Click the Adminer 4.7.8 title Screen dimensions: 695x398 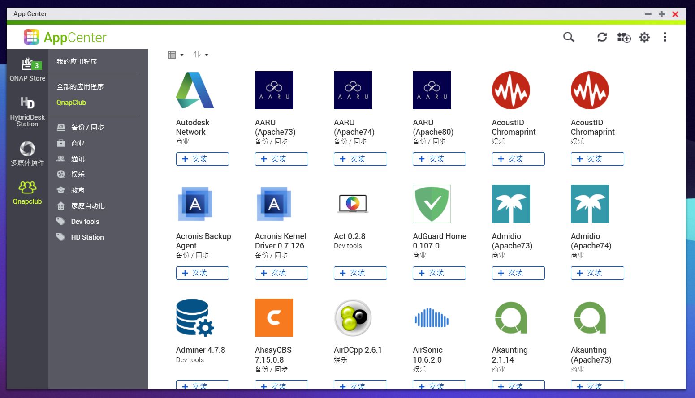pyautogui.click(x=201, y=350)
